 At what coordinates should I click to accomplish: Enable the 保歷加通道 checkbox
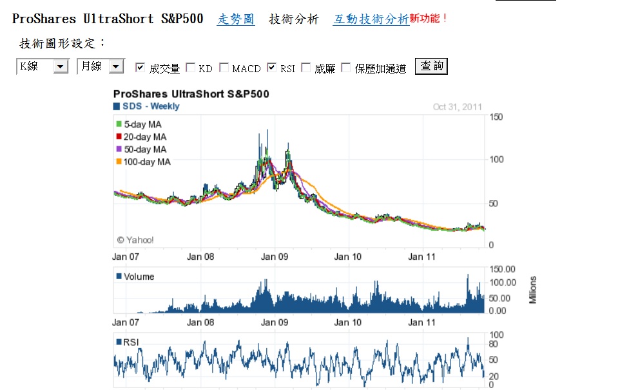pos(345,68)
